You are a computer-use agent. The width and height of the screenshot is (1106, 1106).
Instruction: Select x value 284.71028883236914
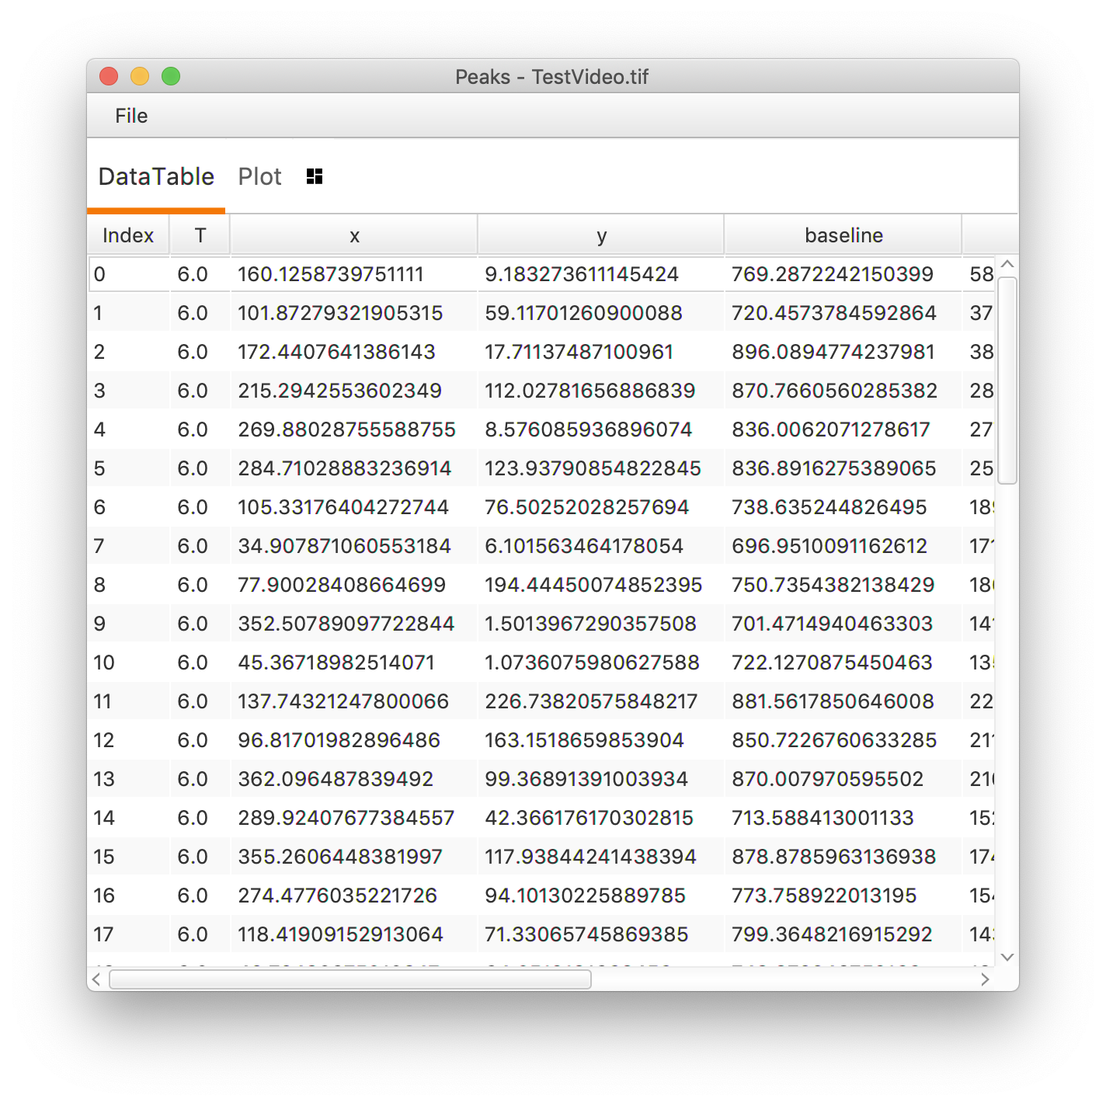point(345,468)
